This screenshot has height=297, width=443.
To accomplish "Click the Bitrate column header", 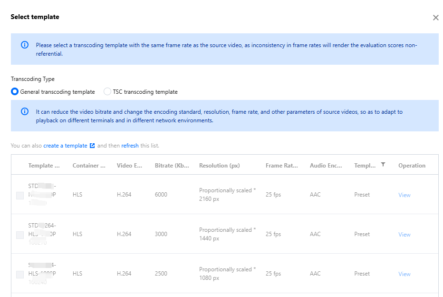I will point(172,166).
